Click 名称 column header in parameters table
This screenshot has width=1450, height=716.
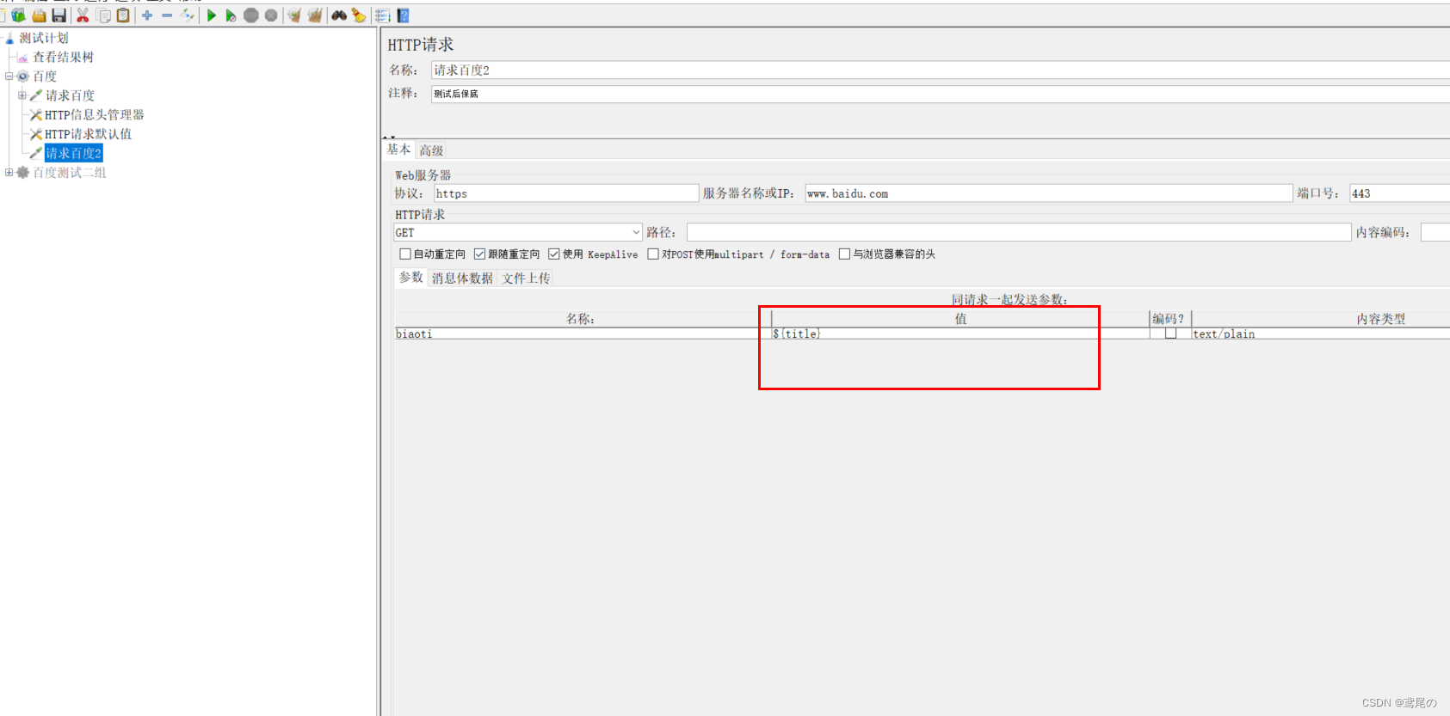(581, 319)
